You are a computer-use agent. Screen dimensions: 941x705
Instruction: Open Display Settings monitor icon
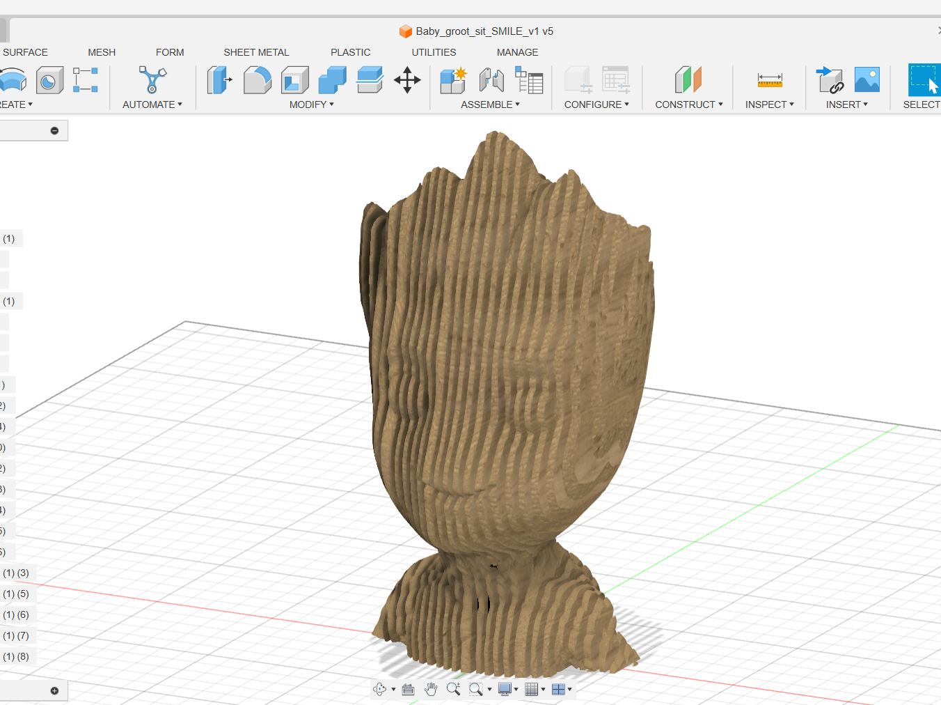(505, 689)
